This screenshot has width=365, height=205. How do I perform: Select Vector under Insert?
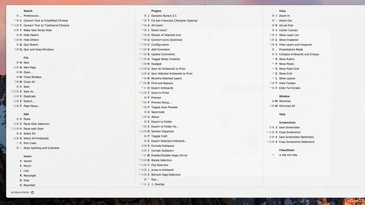pos(28,161)
